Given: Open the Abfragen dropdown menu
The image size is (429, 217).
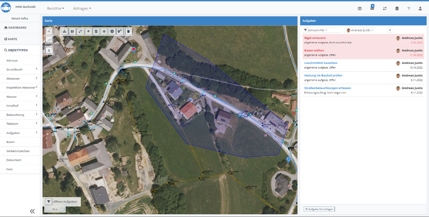Looking at the screenshot, I should (x=82, y=9).
